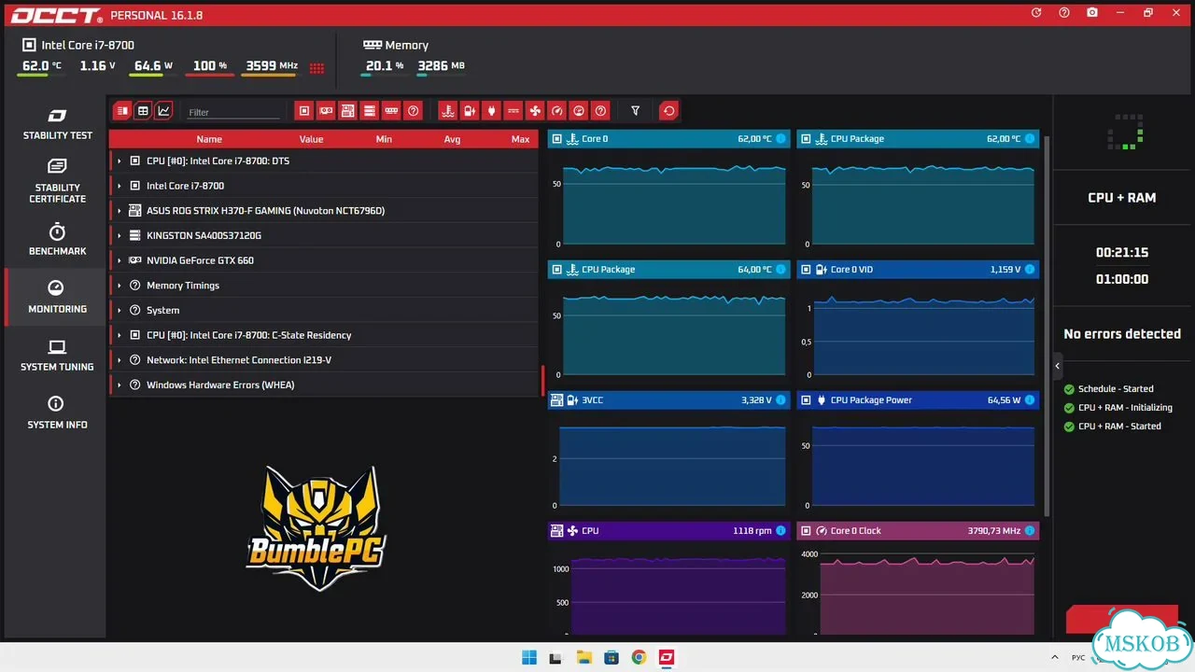
Task: Toggle the 3VCC graph selector
Action: pos(557,400)
